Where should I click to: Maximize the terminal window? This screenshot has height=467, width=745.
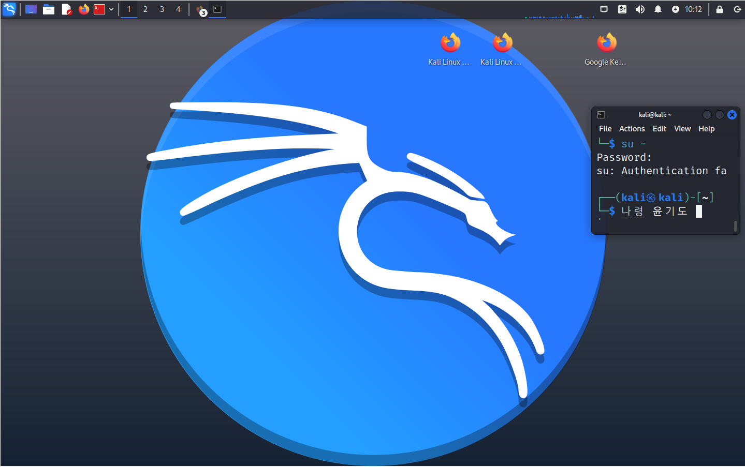point(720,115)
